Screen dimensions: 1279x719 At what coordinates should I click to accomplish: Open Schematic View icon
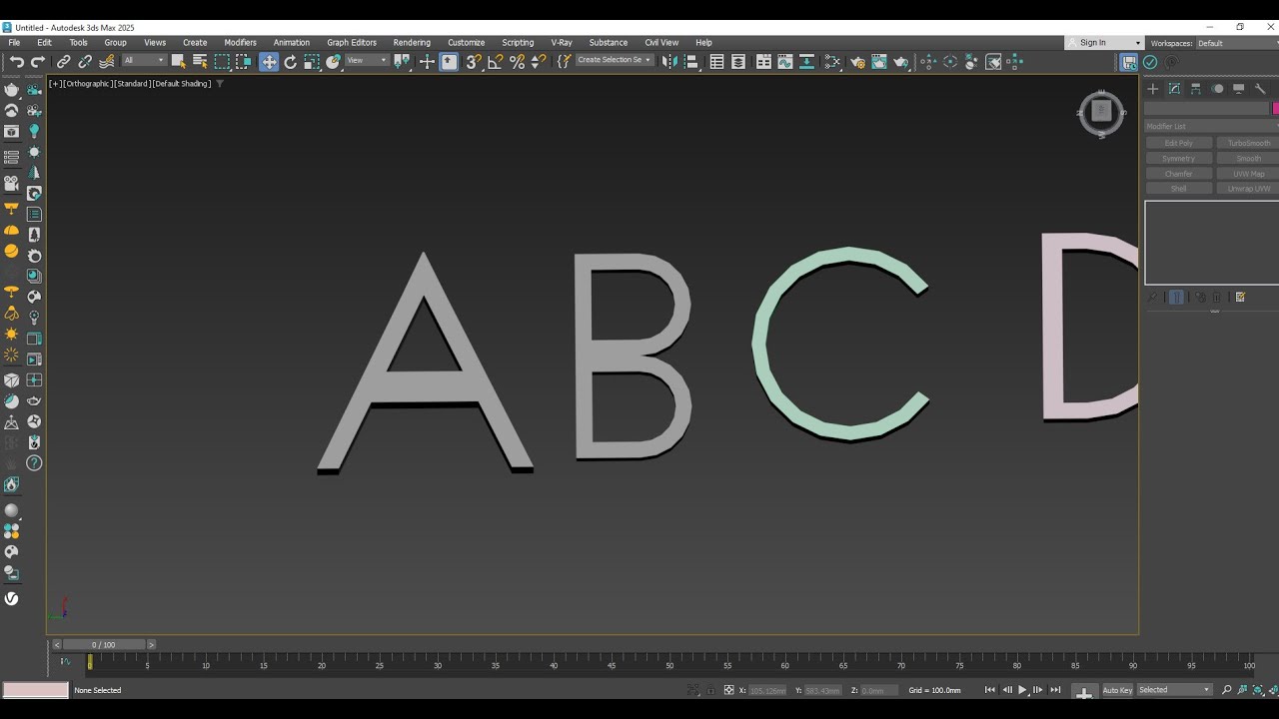point(806,62)
